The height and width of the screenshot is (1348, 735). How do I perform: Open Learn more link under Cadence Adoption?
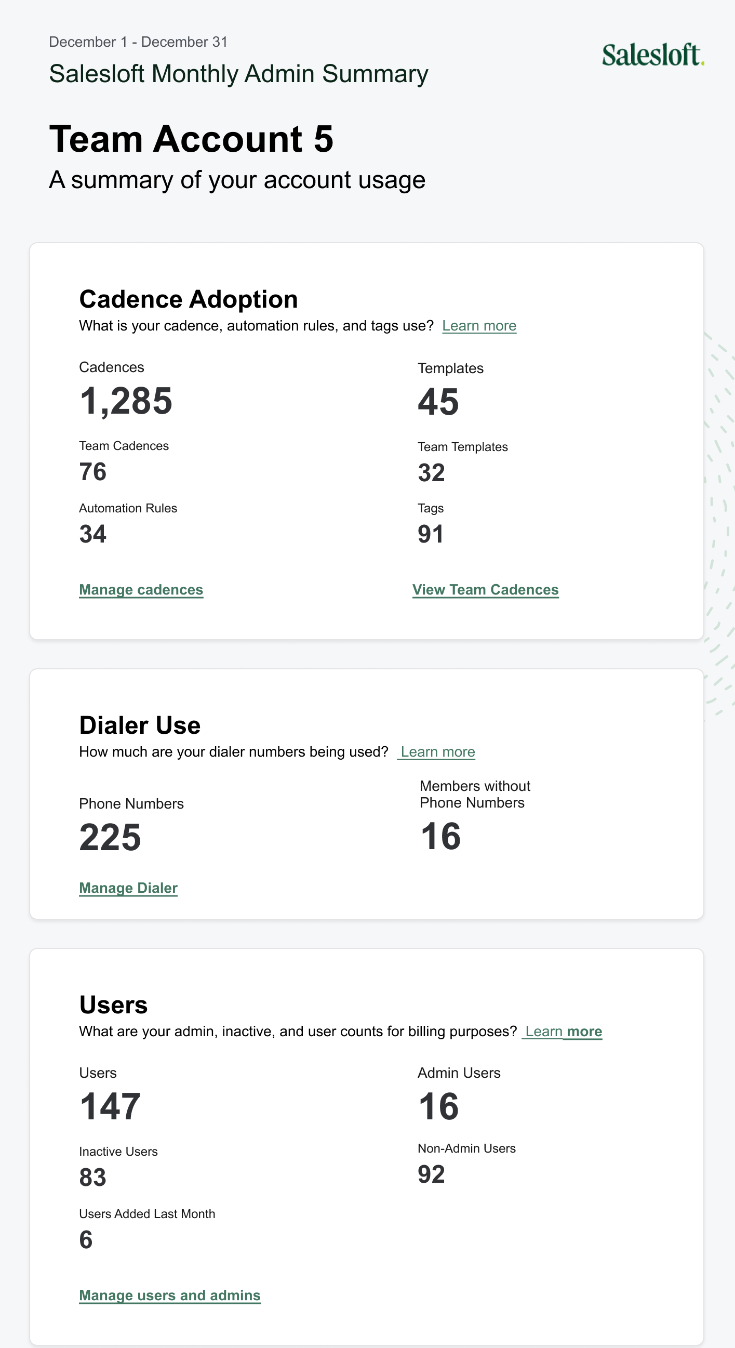coord(479,325)
